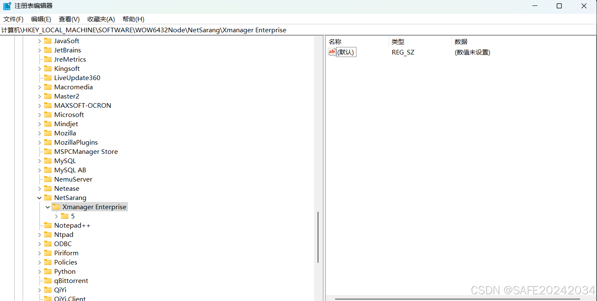This screenshot has width=597, height=301.
Task: Select the Policies key label
Action: tap(66, 262)
